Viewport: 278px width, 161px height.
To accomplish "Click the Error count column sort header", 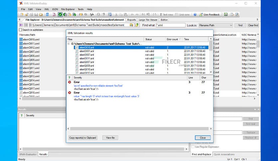I will point(174,39).
